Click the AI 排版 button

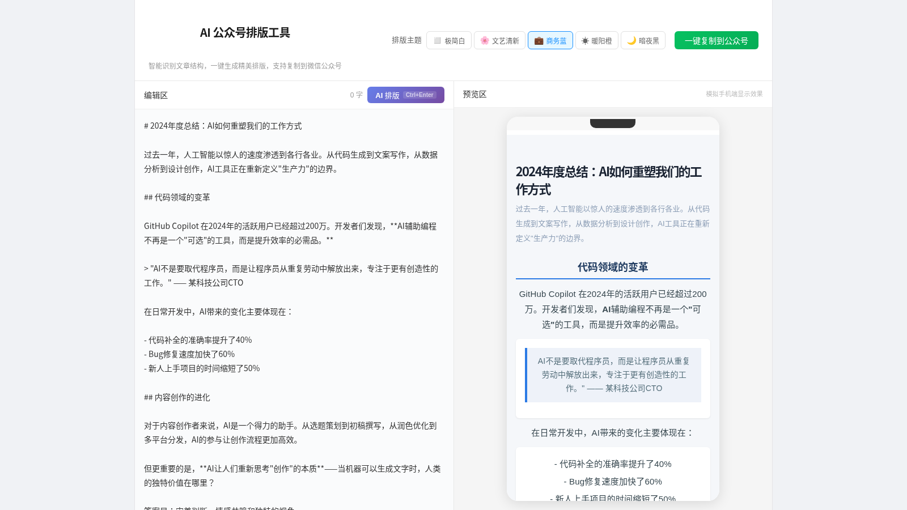pos(406,95)
